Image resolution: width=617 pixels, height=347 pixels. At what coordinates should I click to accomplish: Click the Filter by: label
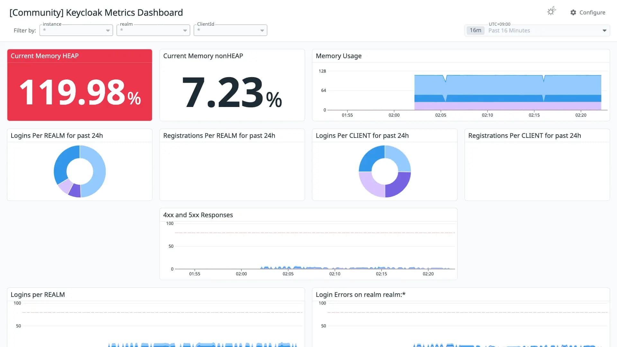tap(25, 31)
